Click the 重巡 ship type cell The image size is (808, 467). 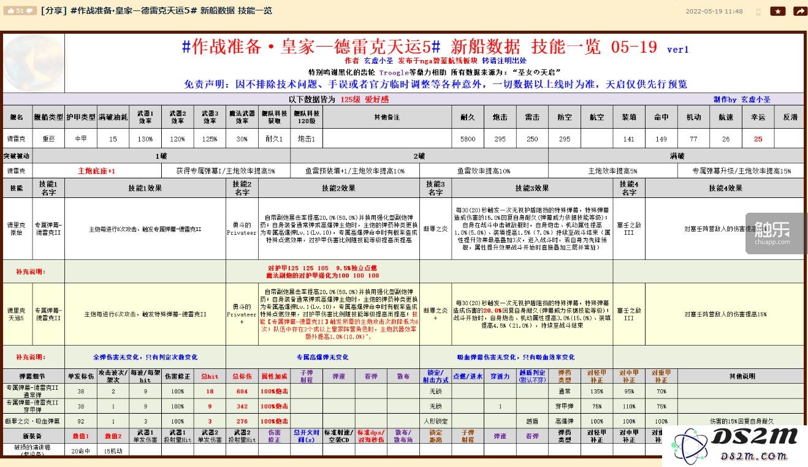[x=48, y=139]
